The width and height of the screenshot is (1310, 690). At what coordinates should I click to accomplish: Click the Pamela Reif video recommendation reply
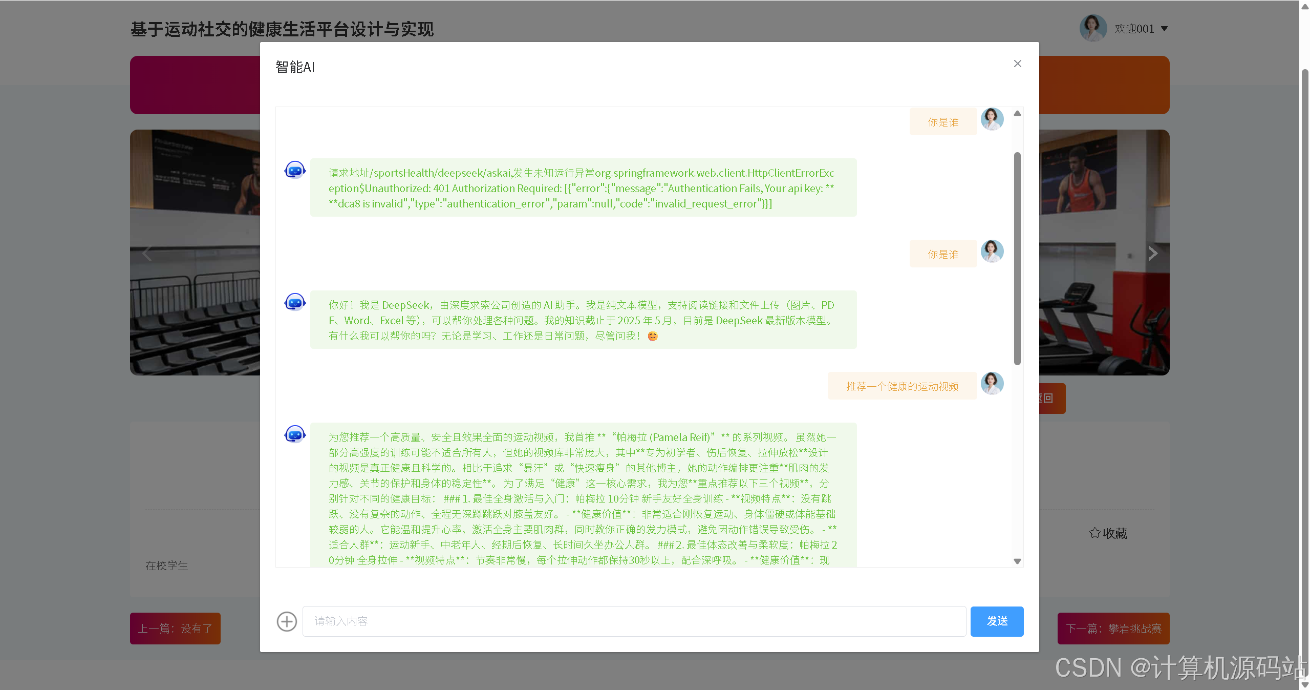coord(583,495)
